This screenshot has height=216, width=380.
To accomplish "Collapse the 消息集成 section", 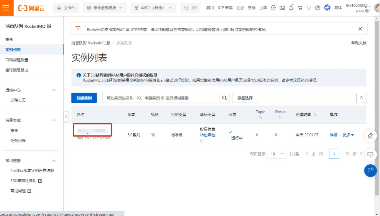I will [x=54, y=120].
